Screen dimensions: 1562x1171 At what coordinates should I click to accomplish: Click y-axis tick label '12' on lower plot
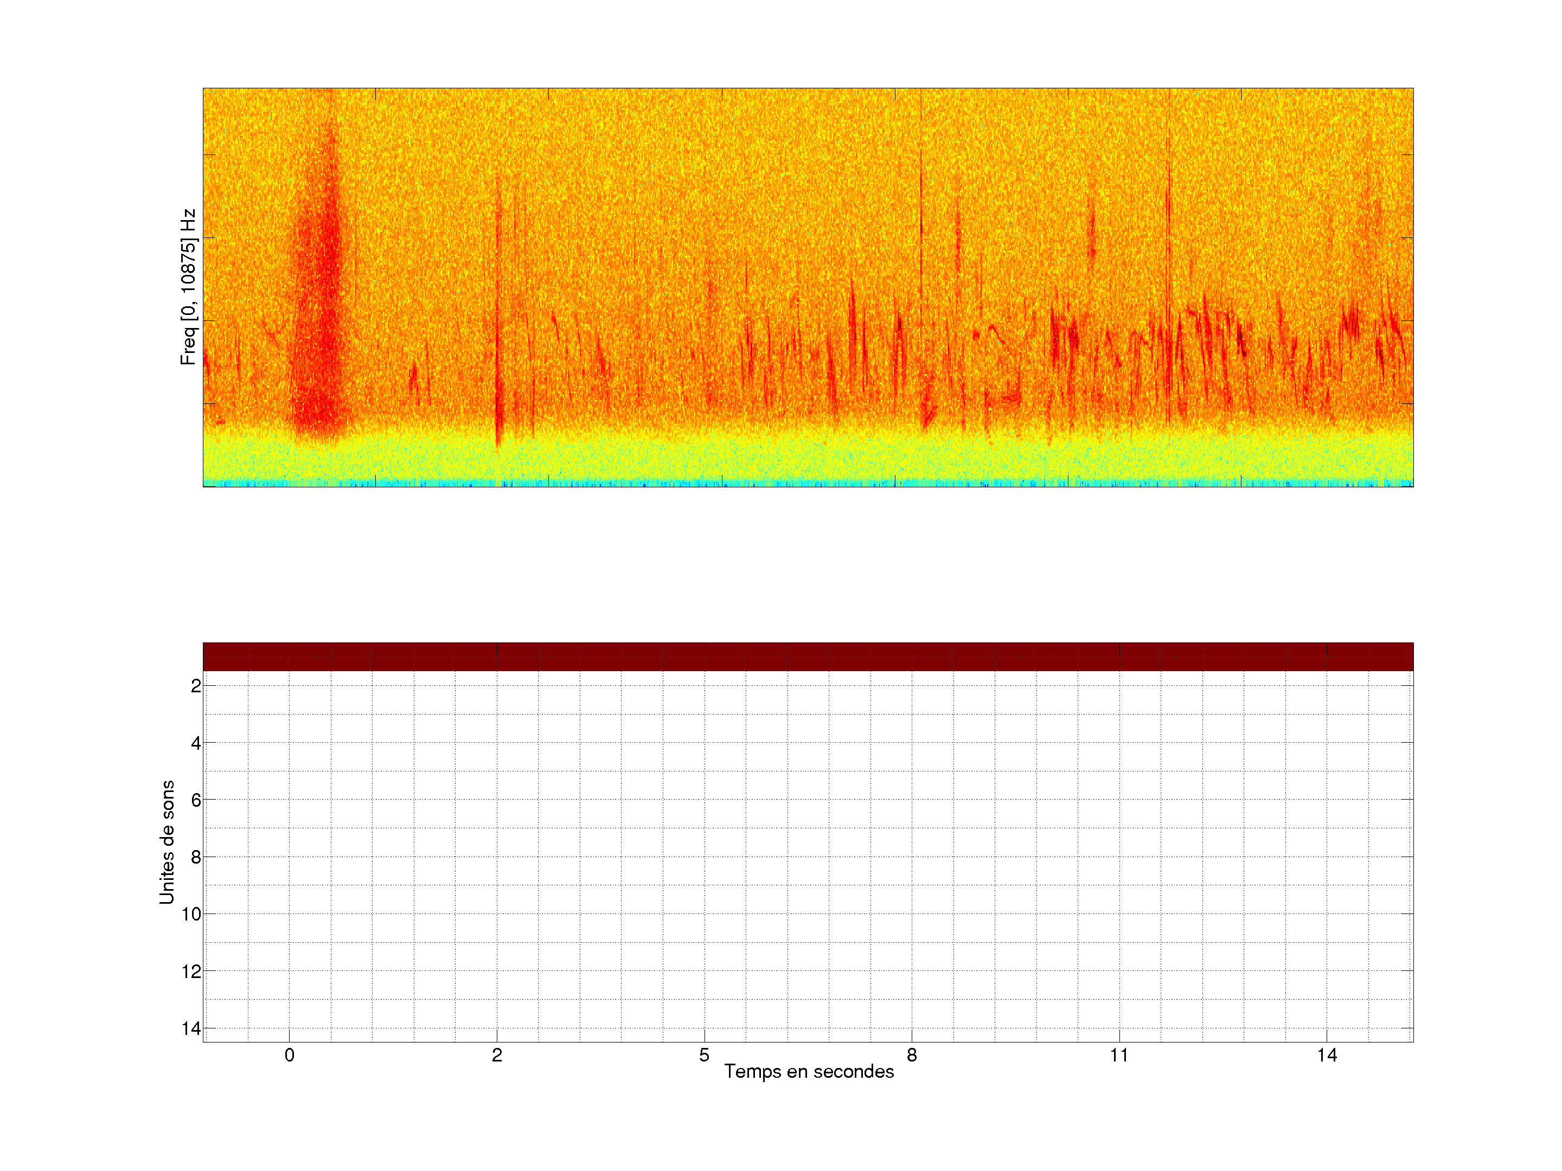191,971
